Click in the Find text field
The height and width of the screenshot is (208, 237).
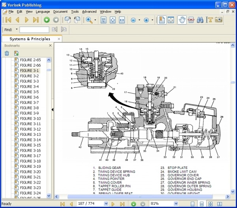pyautogui.click(x=34, y=30)
